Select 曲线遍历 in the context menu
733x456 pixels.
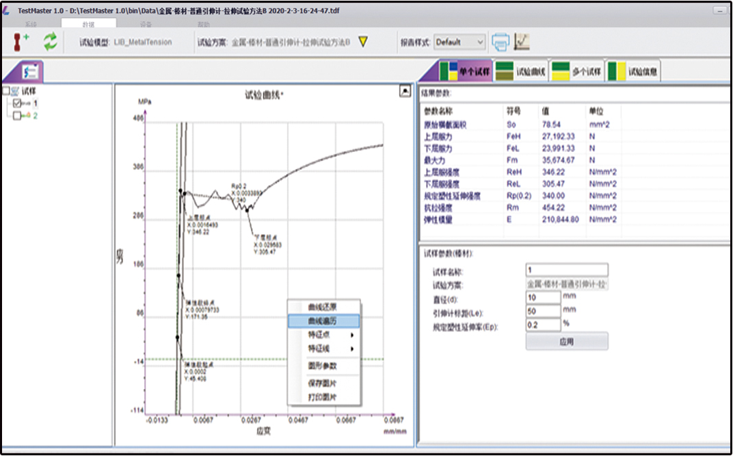pos(323,320)
